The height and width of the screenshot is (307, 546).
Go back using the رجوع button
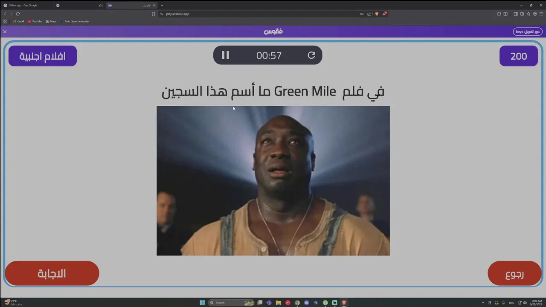tap(514, 273)
